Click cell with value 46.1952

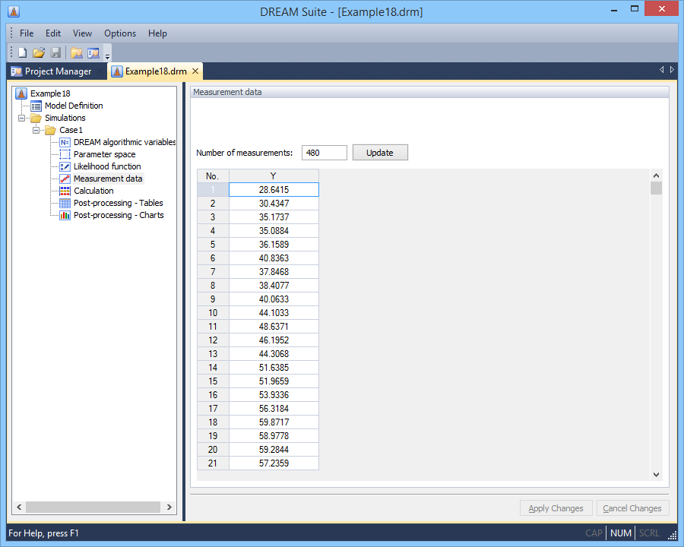click(x=274, y=340)
